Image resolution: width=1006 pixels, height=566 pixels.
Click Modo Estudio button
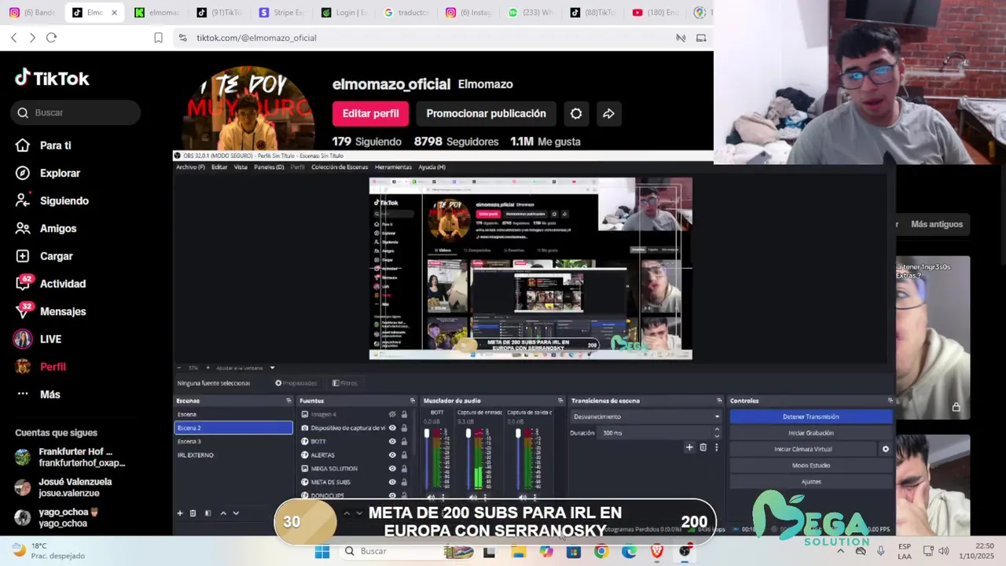coord(811,465)
